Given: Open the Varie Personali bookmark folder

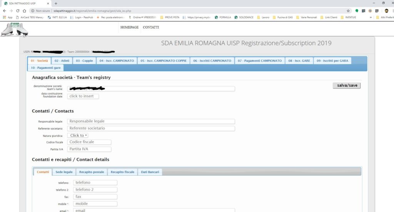Looking at the screenshot, I should tap(307, 17).
